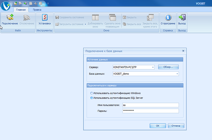Click the quick access exit icon
The image size is (212, 140).
tap(25, 4)
